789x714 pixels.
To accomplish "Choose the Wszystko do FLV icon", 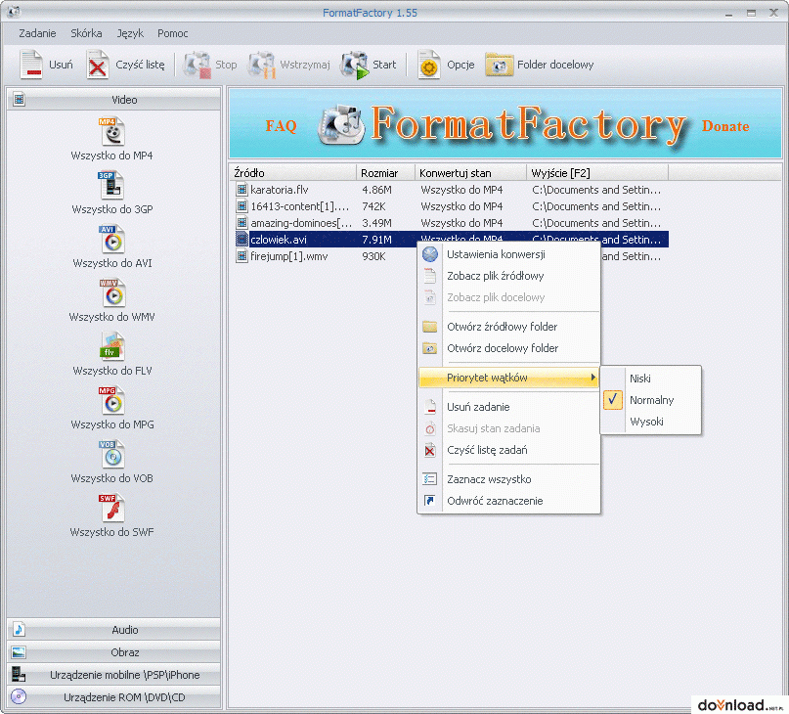I will [x=111, y=347].
